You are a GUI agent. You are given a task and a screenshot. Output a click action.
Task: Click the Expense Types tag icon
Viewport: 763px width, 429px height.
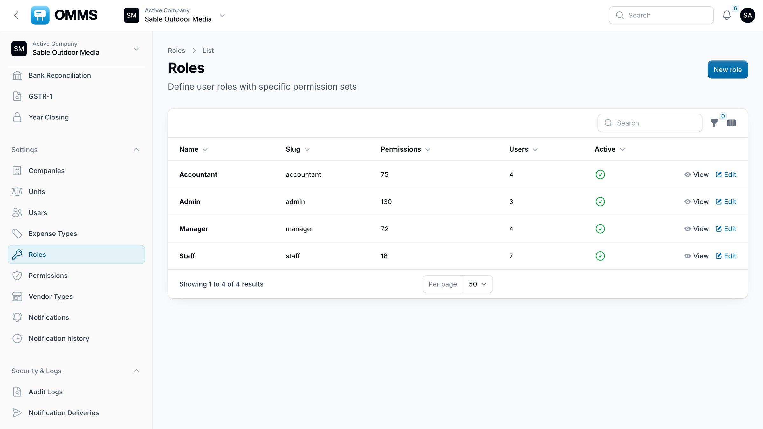pyautogui.click(x=17, y=234)
